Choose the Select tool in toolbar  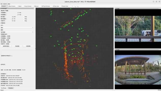coord(20,6)
